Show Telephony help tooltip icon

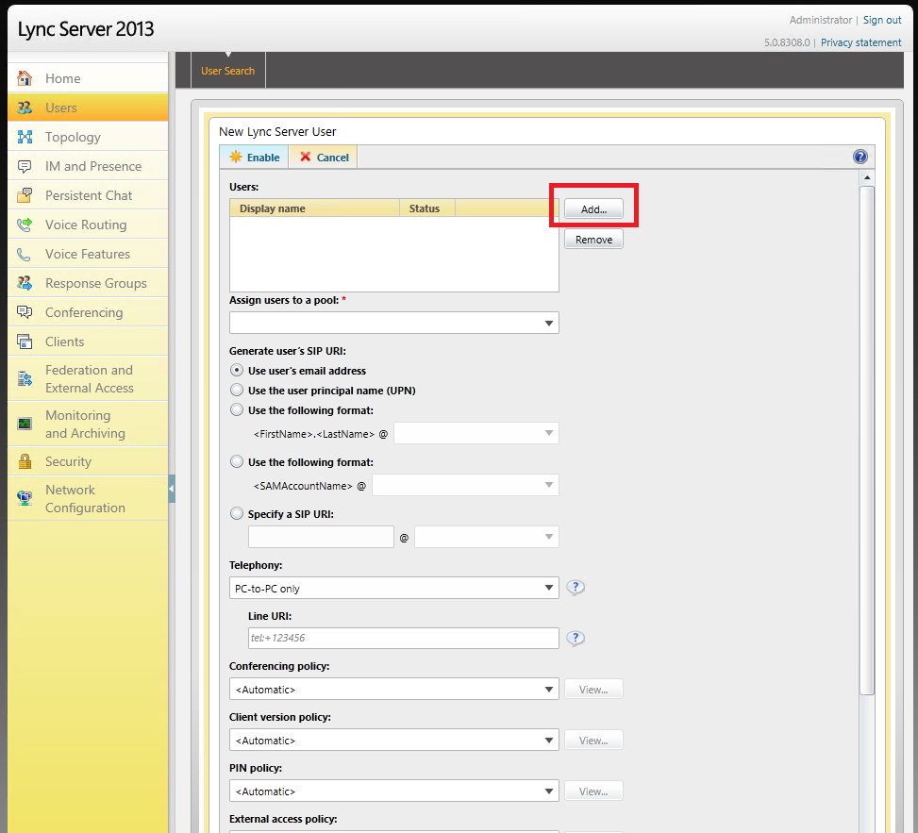pyautogui.click(x=575, y=587)
